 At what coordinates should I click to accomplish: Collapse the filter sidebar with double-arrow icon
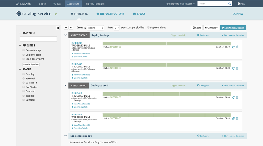[x=58, y=28]
